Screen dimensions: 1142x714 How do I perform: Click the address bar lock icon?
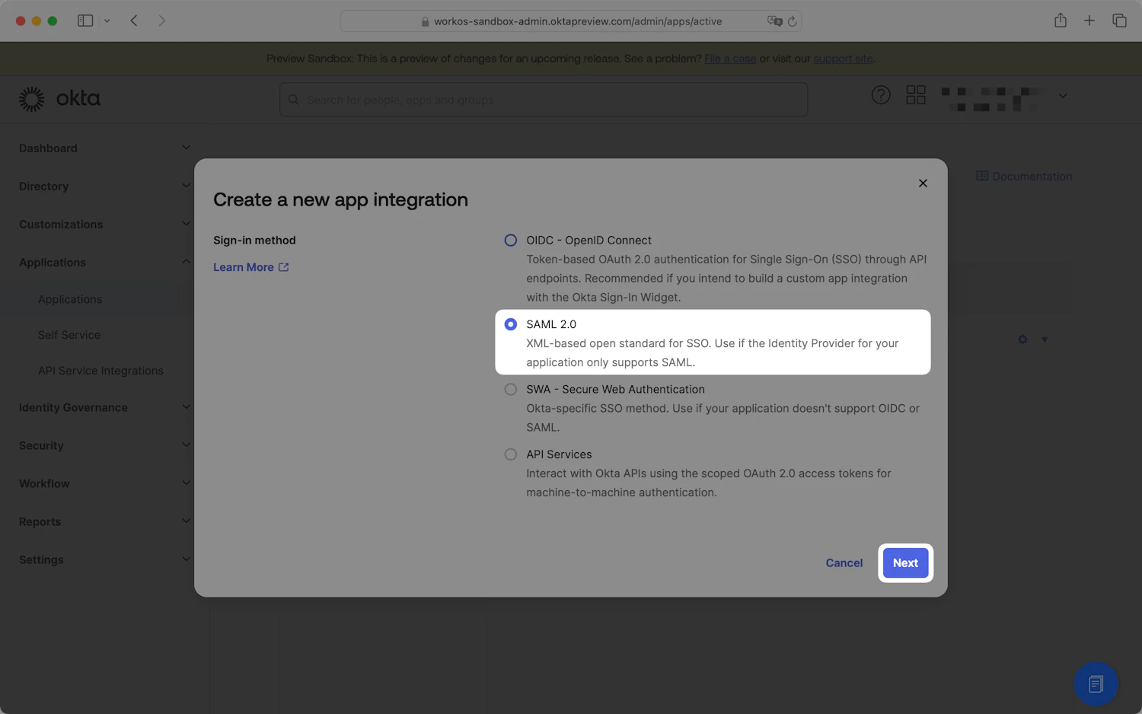[x=425, y=21]
